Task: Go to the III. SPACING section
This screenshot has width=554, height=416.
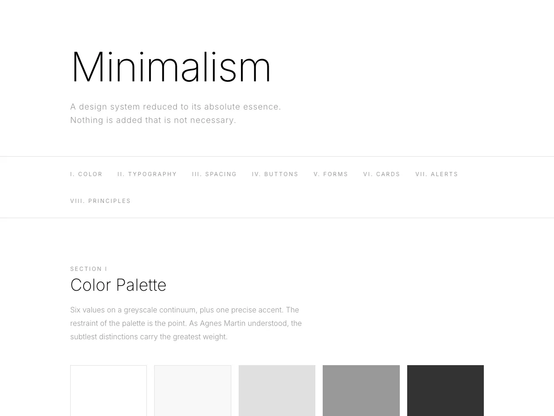Action: 214,174
